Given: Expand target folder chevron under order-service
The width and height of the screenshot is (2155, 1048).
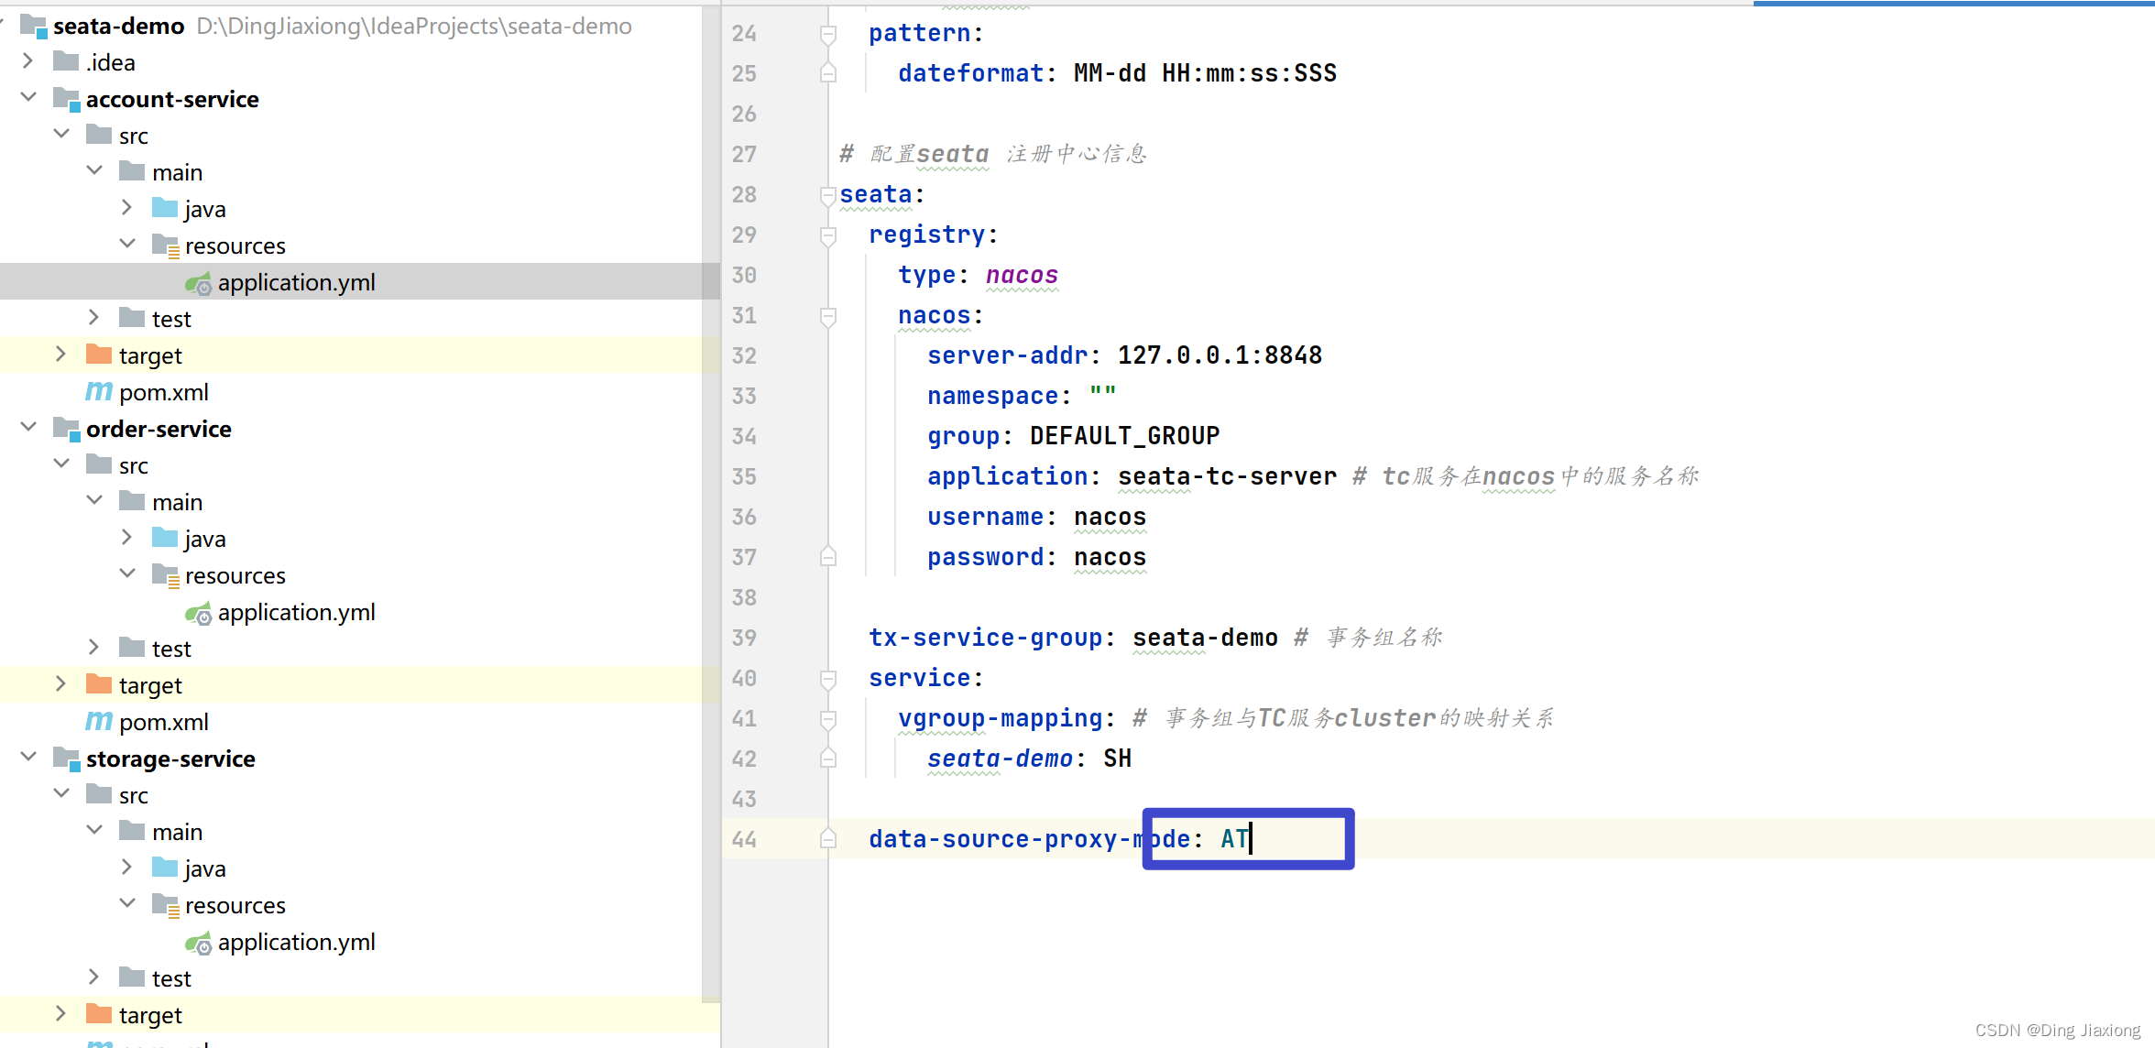Looking at the screenshot, I should pyautogui.click(x=60, y=684).
